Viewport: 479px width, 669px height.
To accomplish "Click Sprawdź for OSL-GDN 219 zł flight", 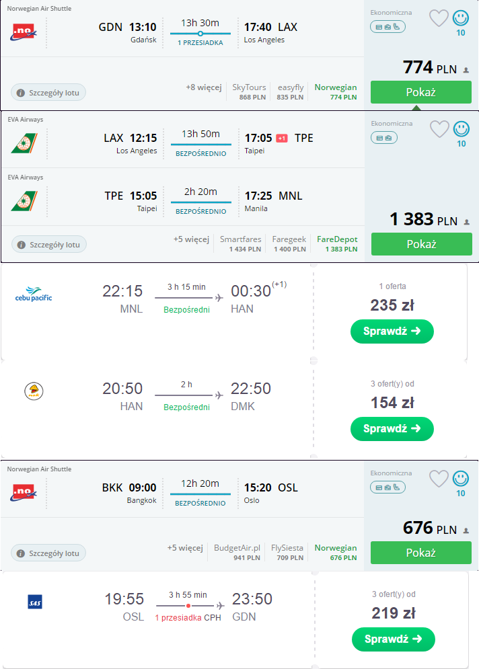I will pos(393,639).
